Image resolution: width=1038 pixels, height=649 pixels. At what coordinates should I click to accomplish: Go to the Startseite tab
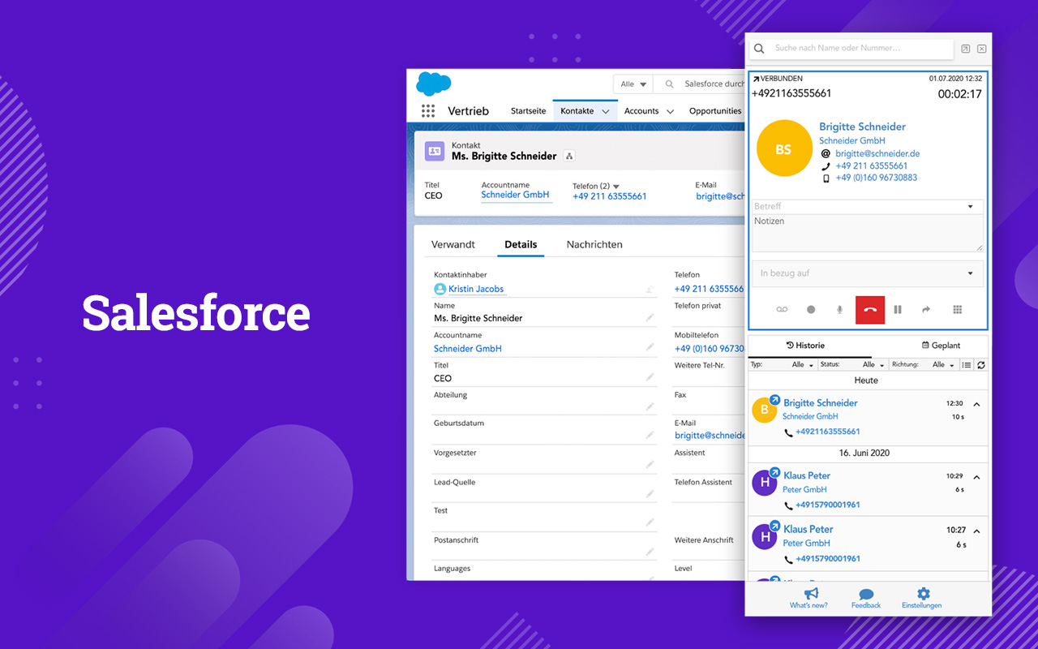tap(528, 111)
